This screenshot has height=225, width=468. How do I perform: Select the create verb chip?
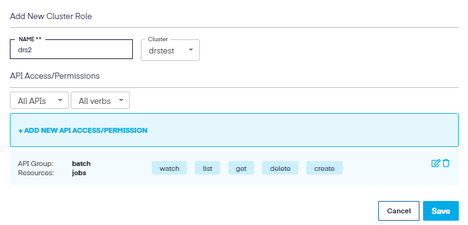(324, 168)
